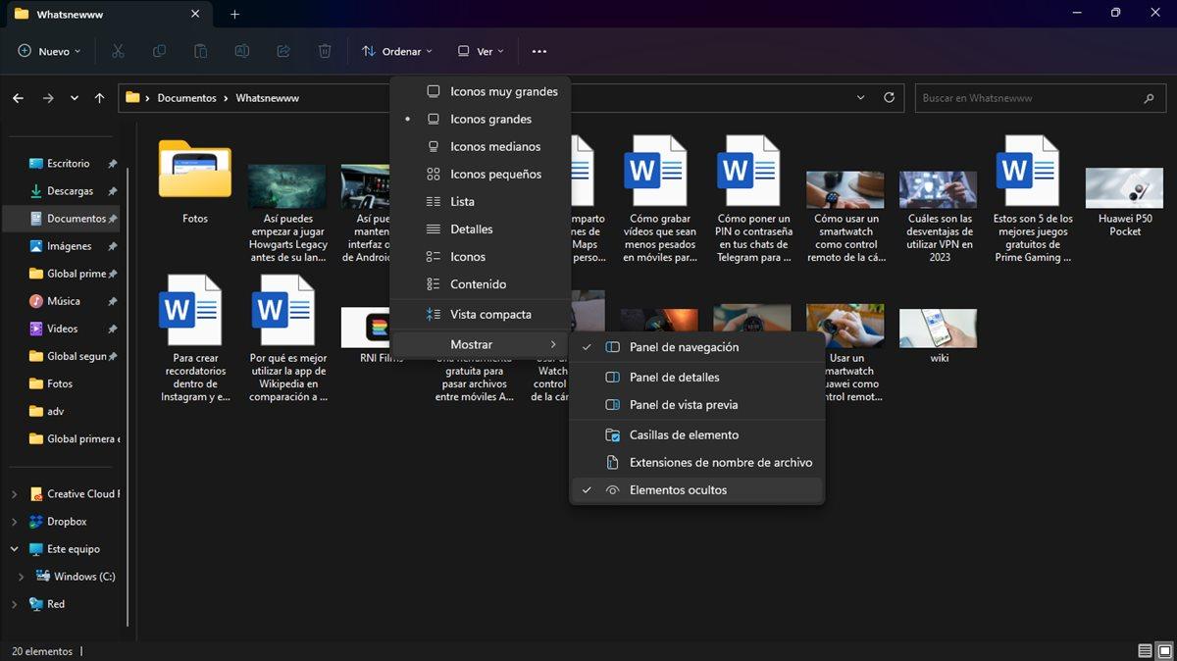Navigate to Documentos via the breadcrumb
1177x661 pixels.
[x=186, y=97]
